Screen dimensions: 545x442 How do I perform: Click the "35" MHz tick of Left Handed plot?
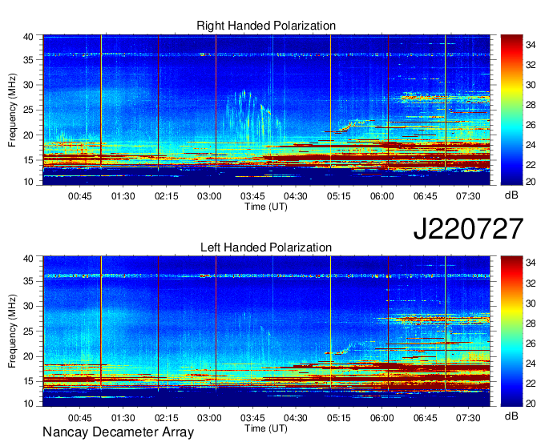coord(28,281)
